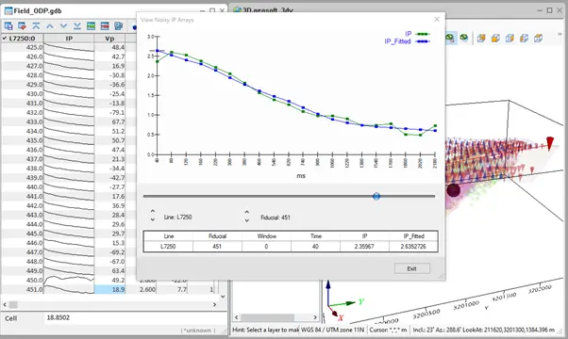Jump to the first line icon
568x339 pixels.
click(x=36, y=26)
